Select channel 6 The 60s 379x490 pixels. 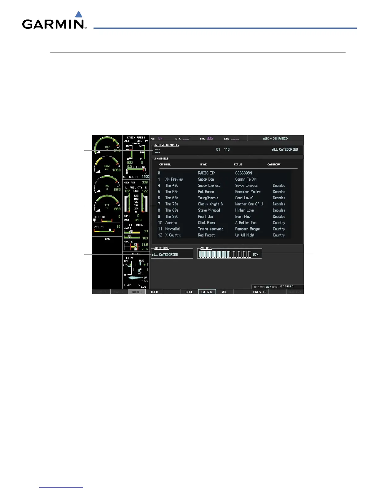point(224,198)
